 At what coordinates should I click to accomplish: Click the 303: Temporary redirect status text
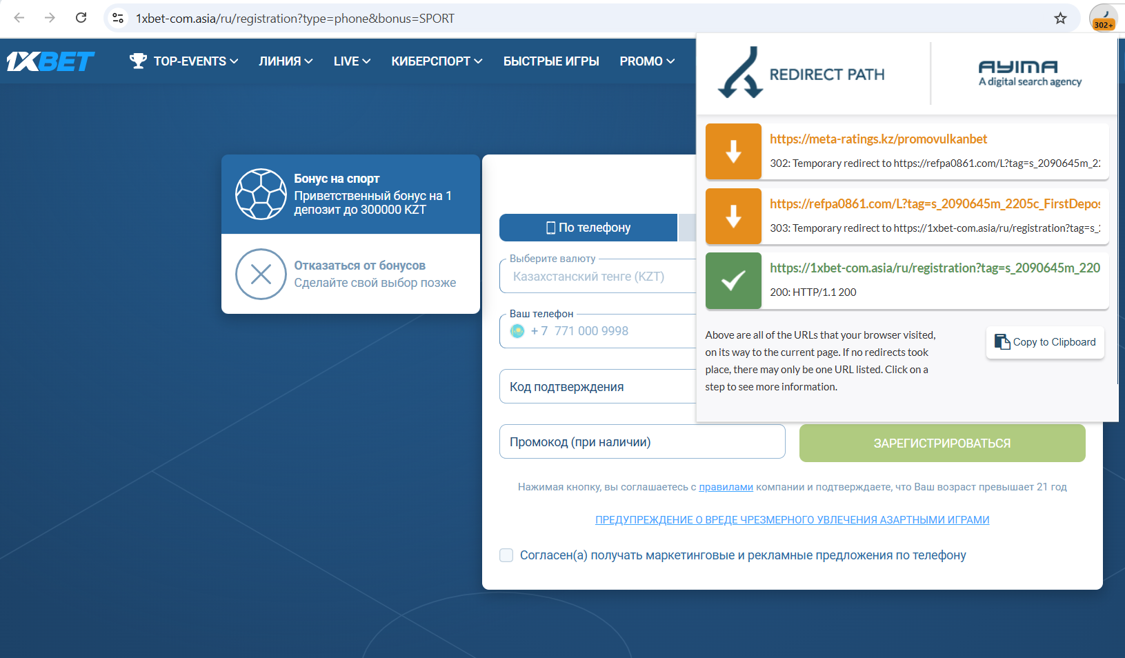click(935, 228)
